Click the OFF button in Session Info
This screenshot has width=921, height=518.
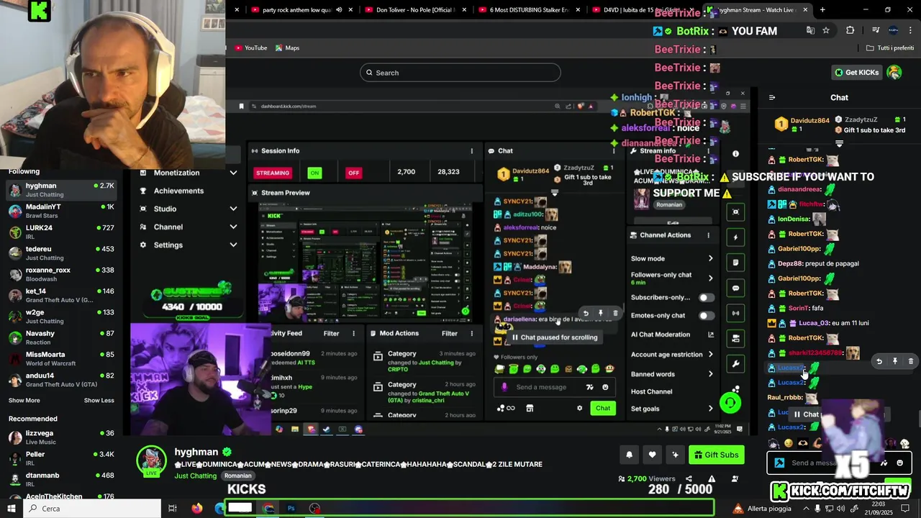click(x=353, y=173)
